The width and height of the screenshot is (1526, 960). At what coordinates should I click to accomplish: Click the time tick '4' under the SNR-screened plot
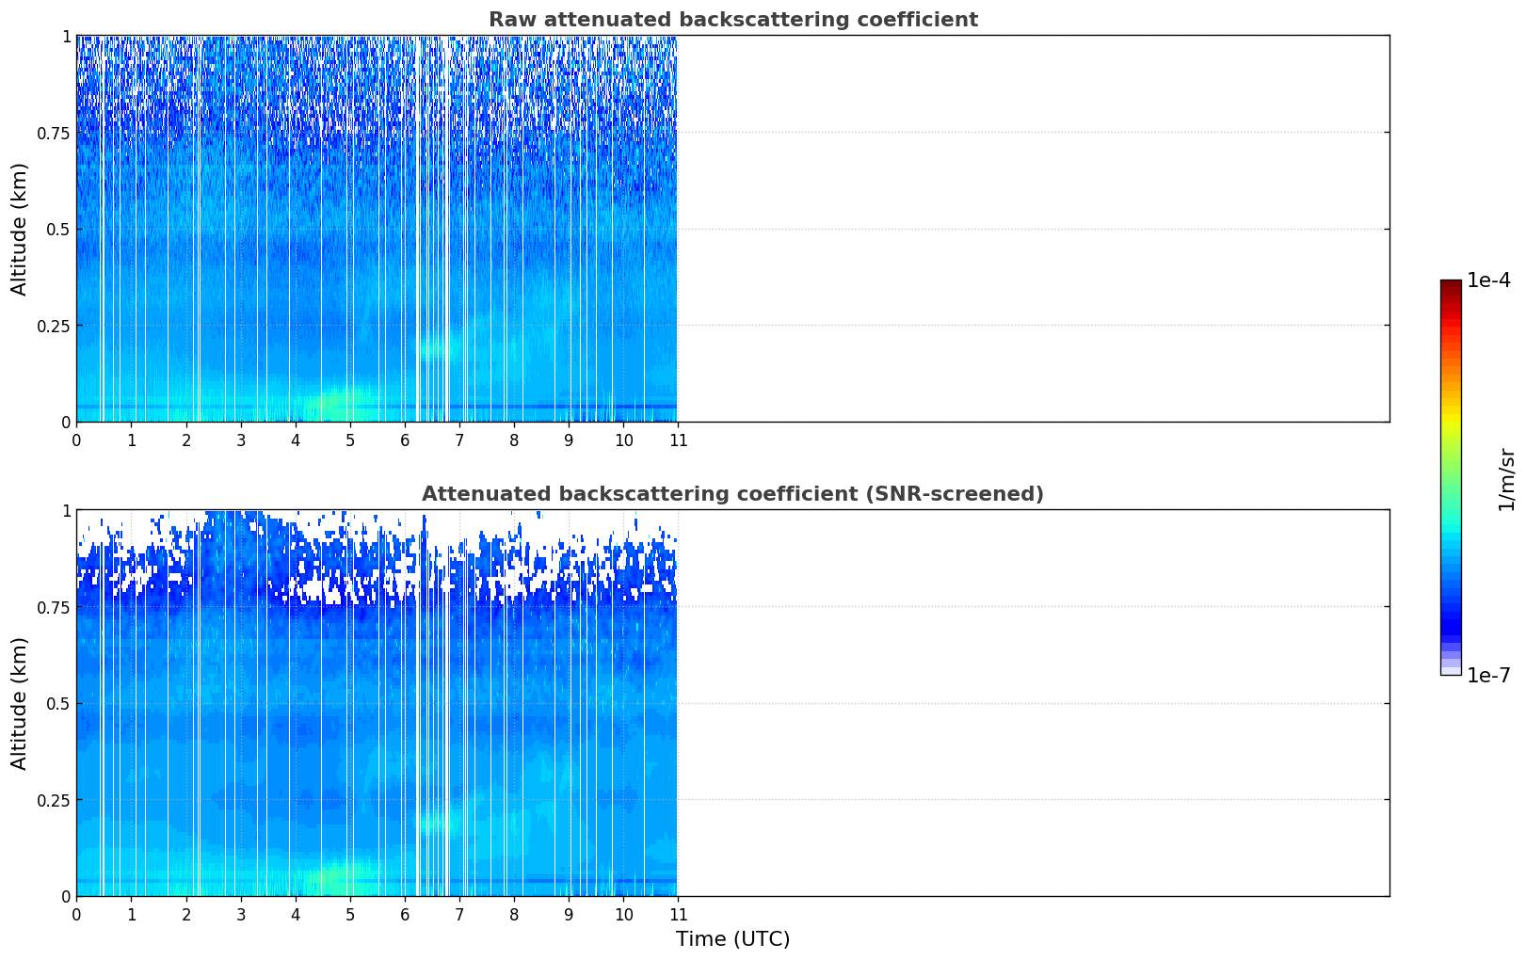pyautogui.click(x=296, y=914)
